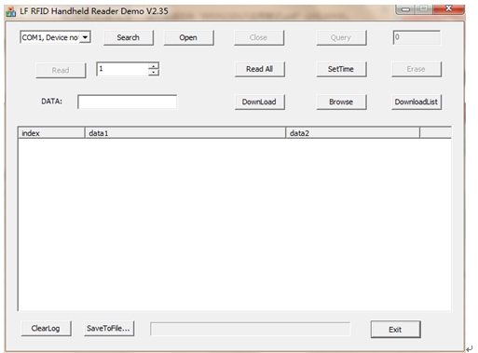The height and width of the screenshot is (353, 478).
Task: Click the DownLoad button
Action: pos(260,102)
